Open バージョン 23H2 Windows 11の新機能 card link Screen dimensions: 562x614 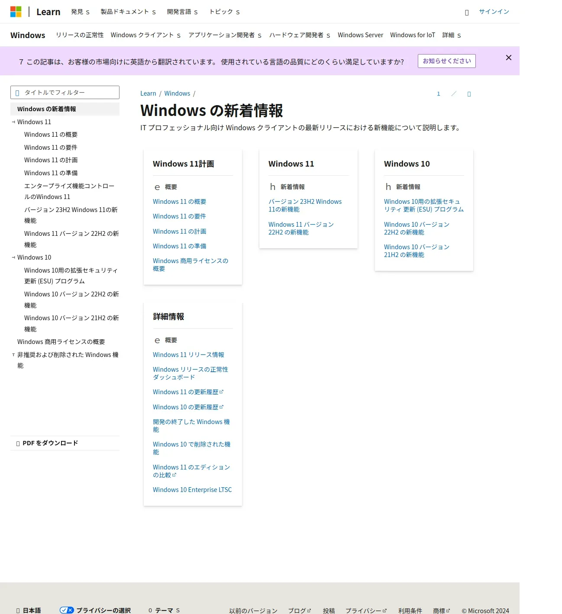coord(305,206)
